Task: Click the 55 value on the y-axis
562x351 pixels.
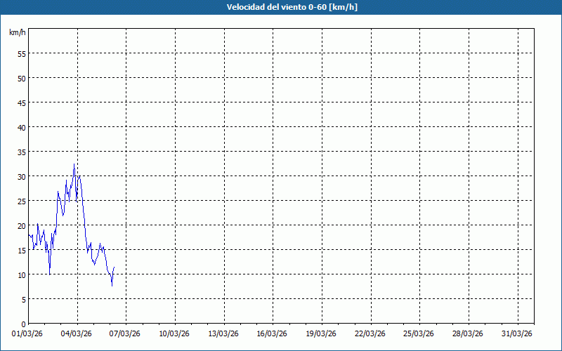Action: tap(21, 53)
